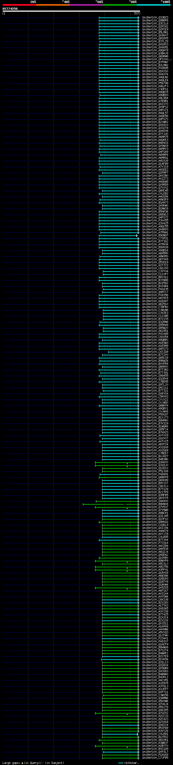This screenshot has width=173, height=765.
Task: Select hit label UniRef100_A9QAT9
Action: click(x=155, y=50)
